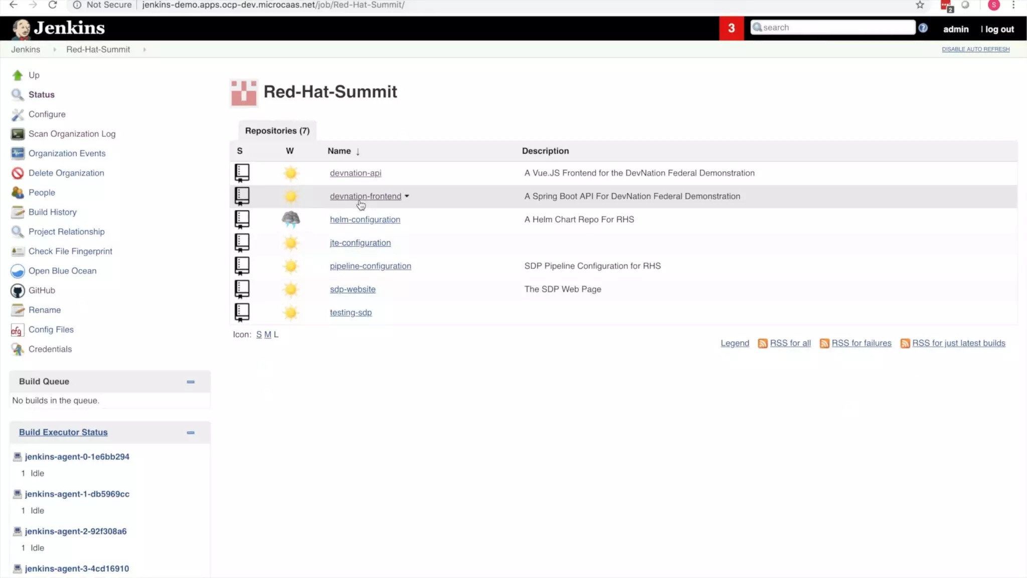The height and width of the screenshot is (578, 1027).
Task: Select the Repositories (7) tab
Action: point(277,130)
